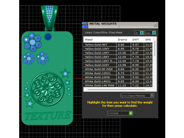This screenshot has height=138, width=184.
Task: Select the circular floral medallion relief
Action: click(x=47, y=89)
